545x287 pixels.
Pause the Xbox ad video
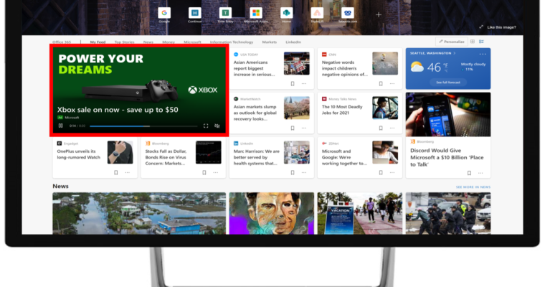[x=60, y=126]
